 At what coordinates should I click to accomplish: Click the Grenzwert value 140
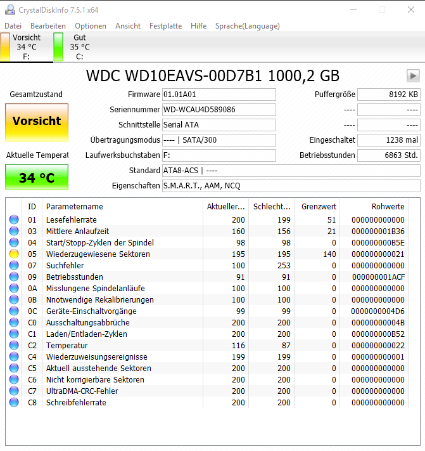pos(329,254)
